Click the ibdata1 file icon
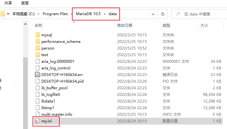Screen dimensions: 227x129 38,101
